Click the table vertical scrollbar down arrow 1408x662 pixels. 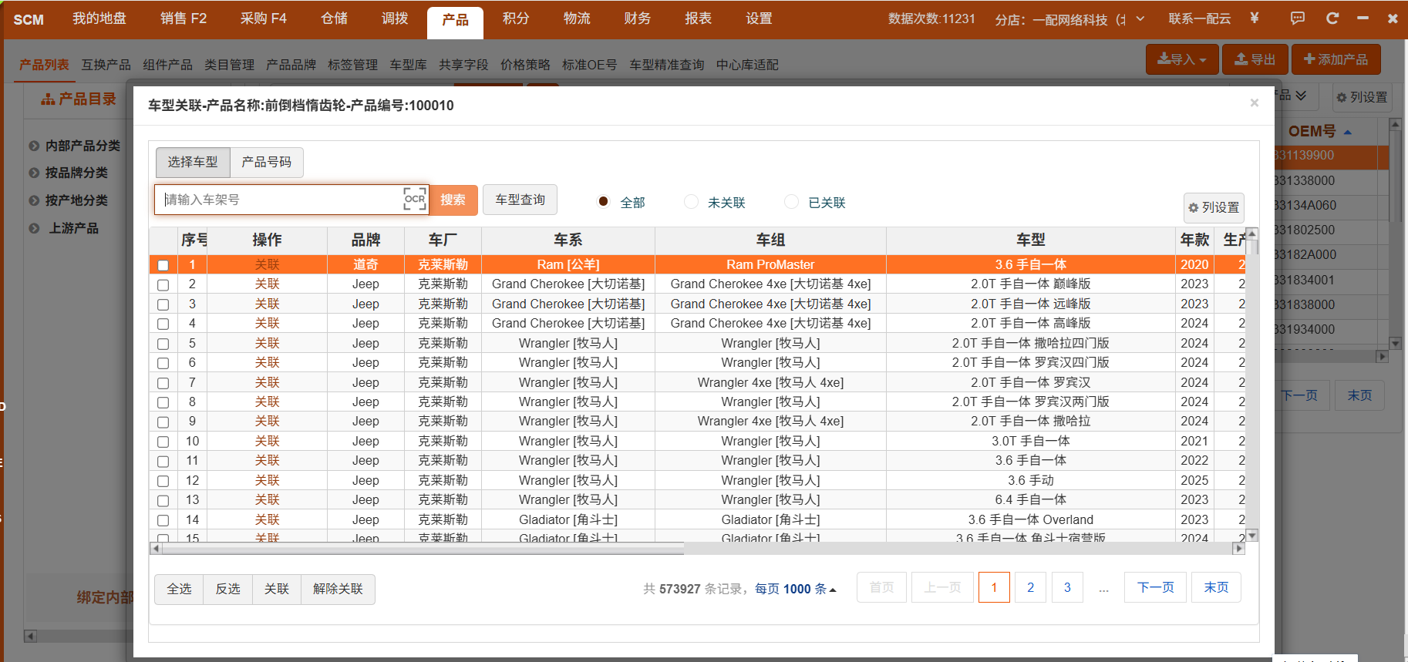coord(1252,536)
